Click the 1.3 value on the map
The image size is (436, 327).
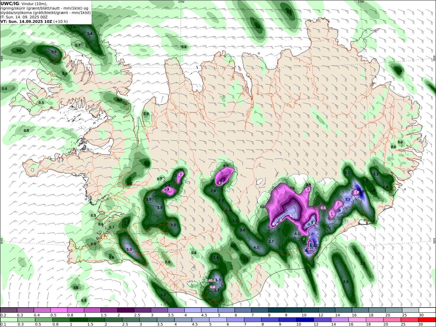[x=147, y=163]
